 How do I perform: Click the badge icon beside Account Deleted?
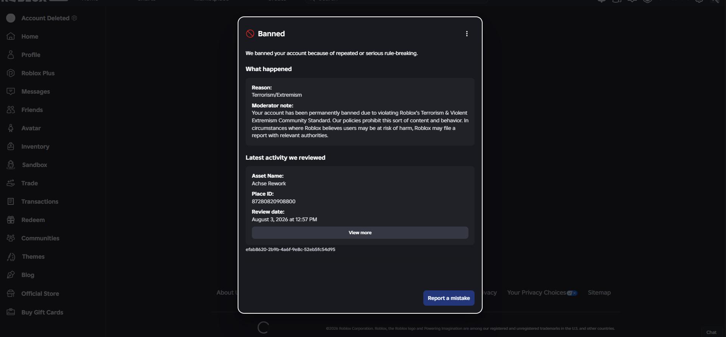click(x=74, y=18)
